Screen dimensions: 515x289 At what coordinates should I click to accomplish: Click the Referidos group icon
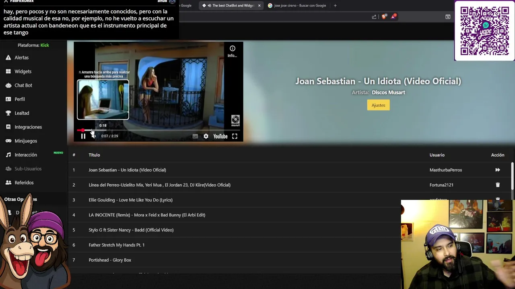[8, 183]
